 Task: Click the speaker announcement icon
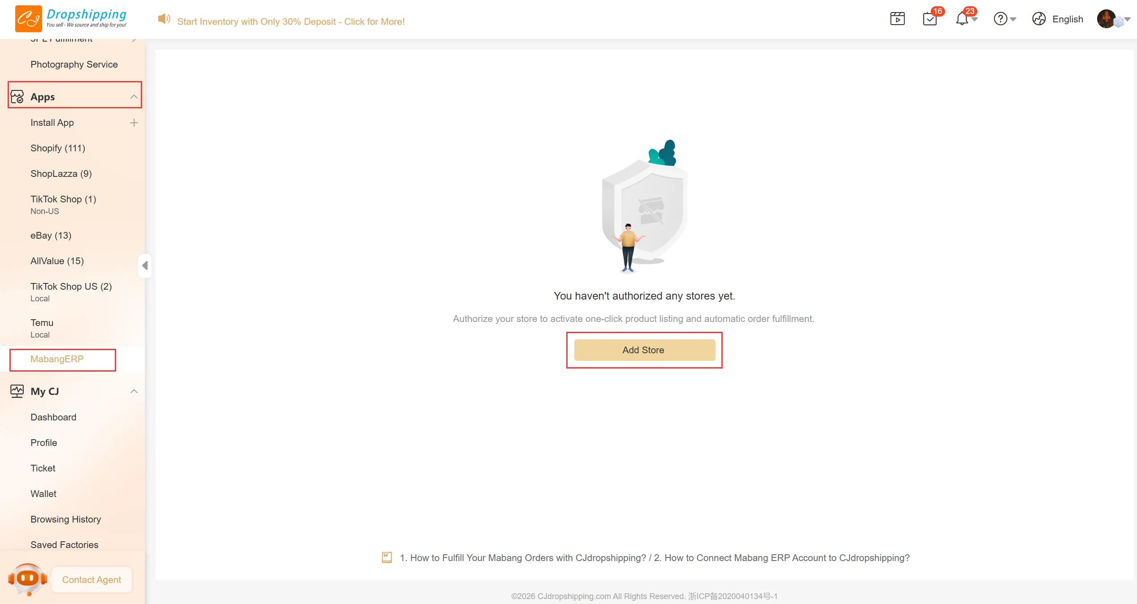(164, 19)
